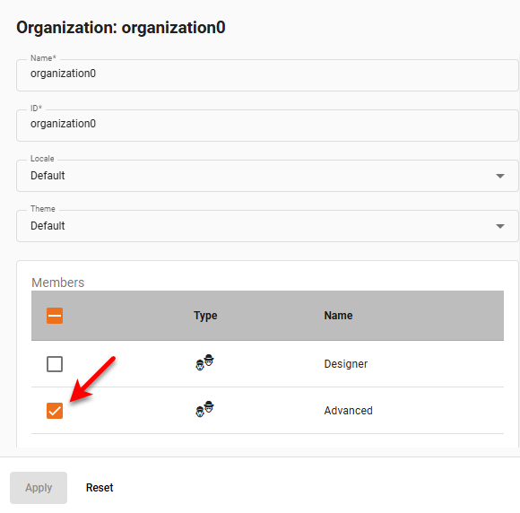Click the group icon in the Advanced row
The image size is (520, 513).
coord(204,409)
